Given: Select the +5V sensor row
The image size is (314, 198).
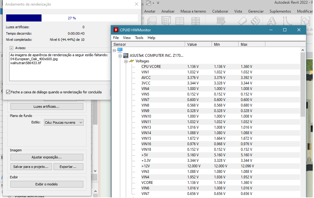Looking at the screenshot, I should (220, 155).
